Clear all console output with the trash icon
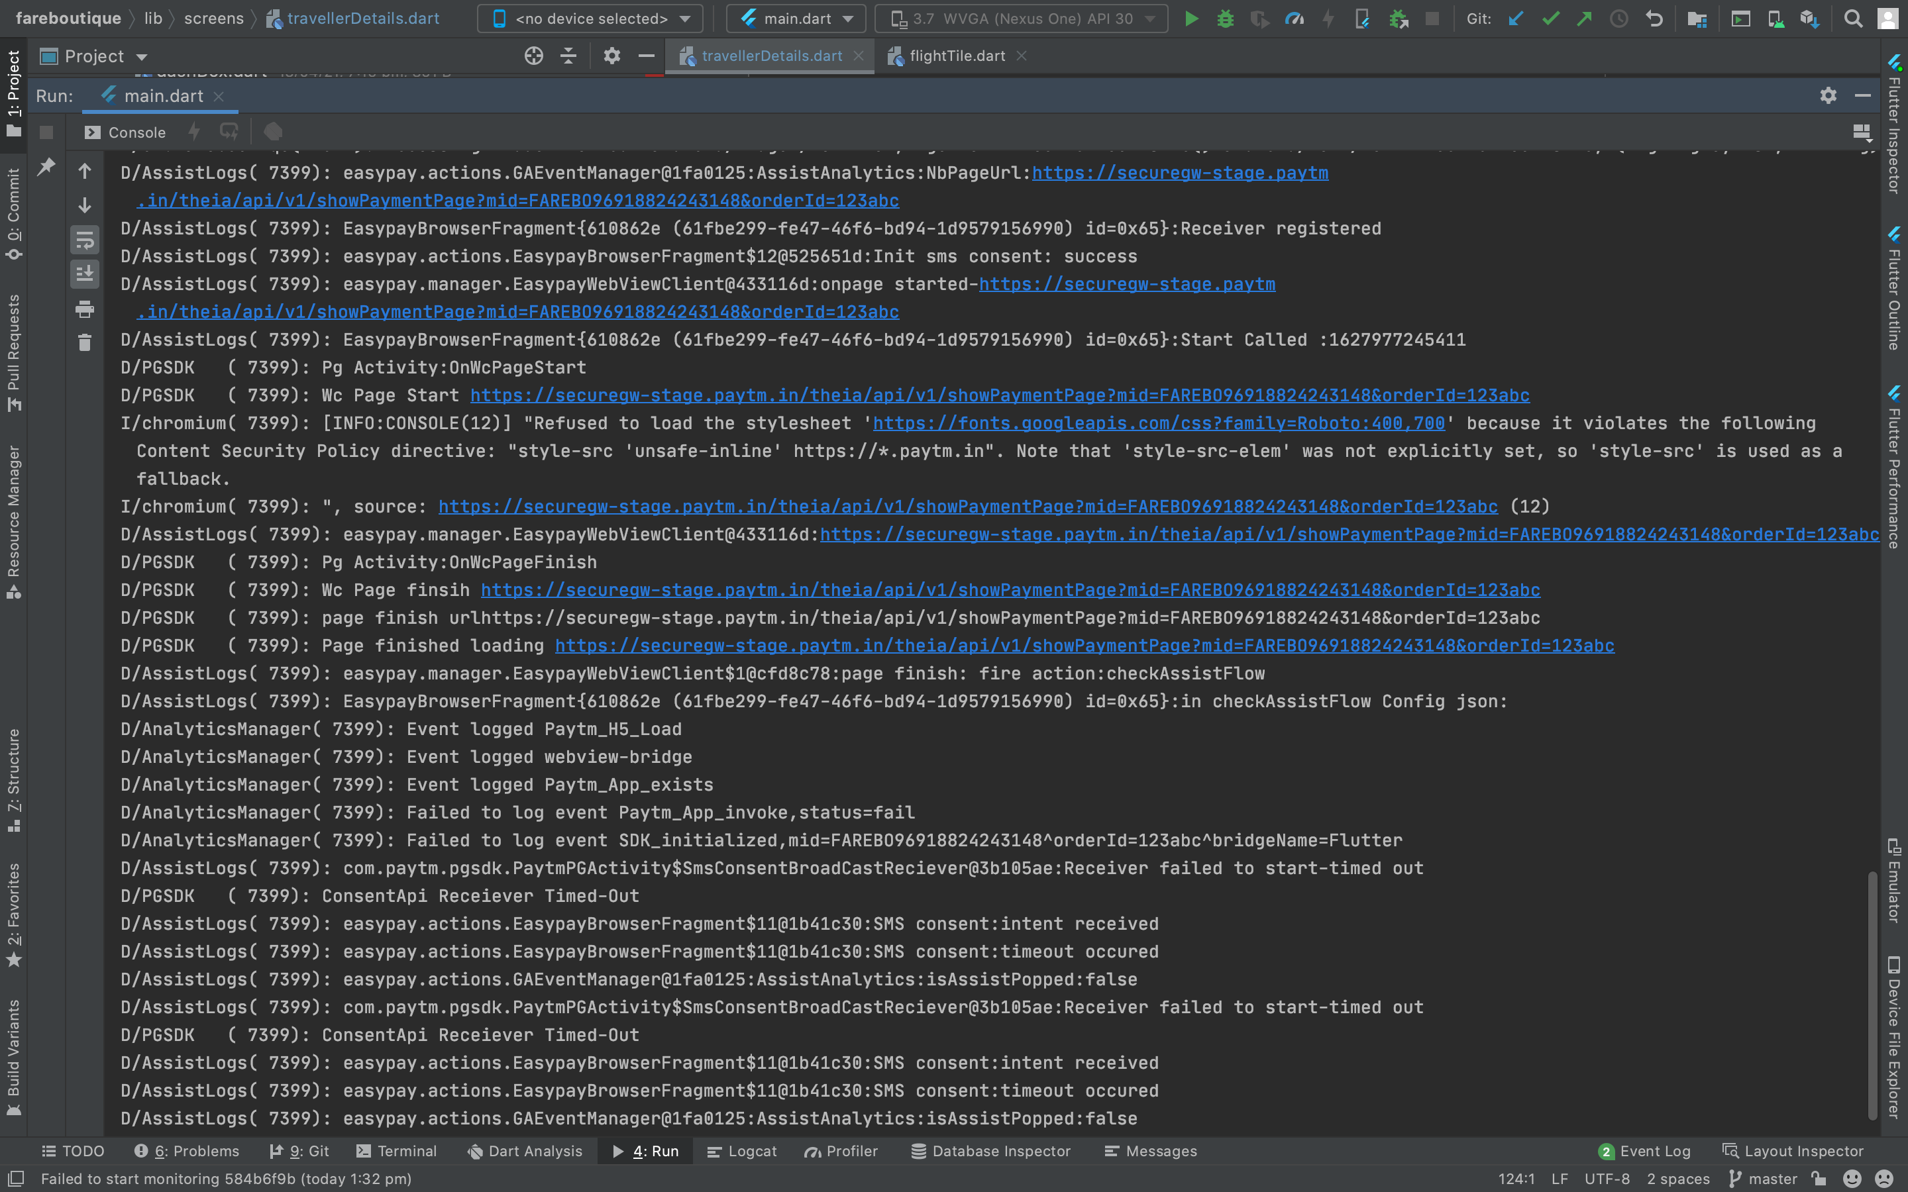1908x1192 pixels. pos(85,342)
